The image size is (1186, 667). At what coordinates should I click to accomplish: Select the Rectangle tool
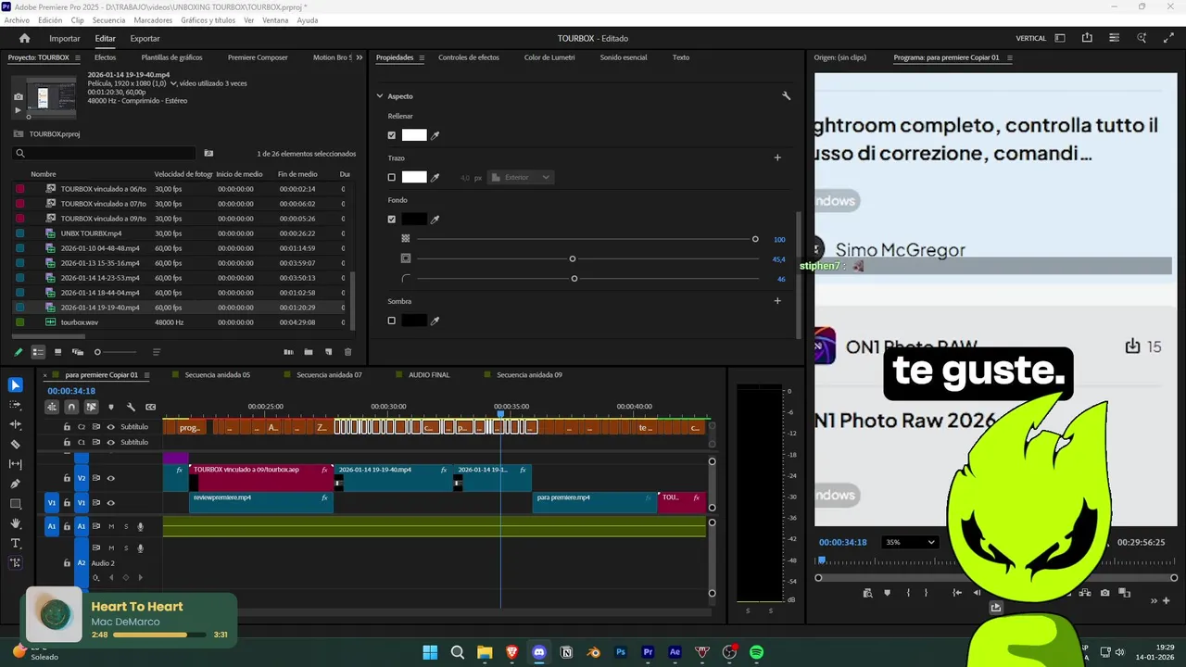coord(15,504)
